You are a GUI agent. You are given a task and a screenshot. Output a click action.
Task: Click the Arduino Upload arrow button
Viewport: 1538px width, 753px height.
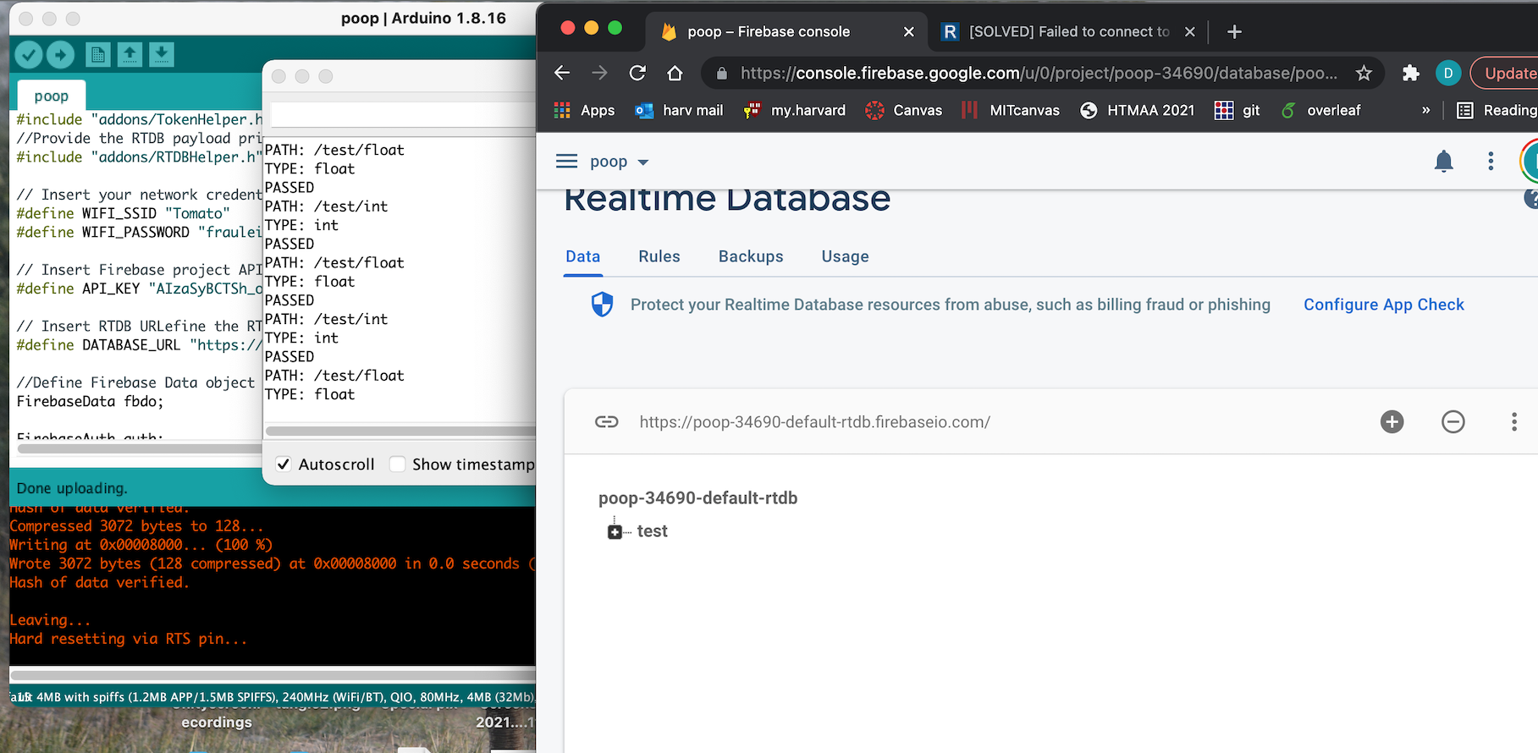coord(60,55)
